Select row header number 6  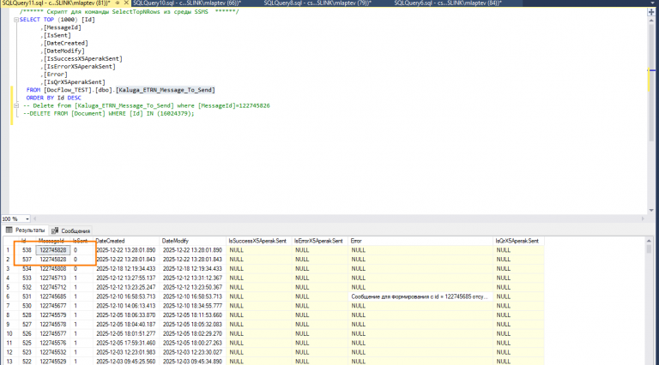tap(8, 296)
